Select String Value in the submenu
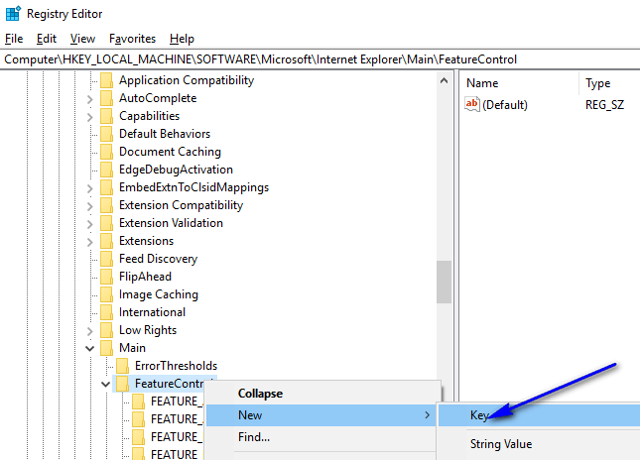640x460 pixels. tap(540, 444)
